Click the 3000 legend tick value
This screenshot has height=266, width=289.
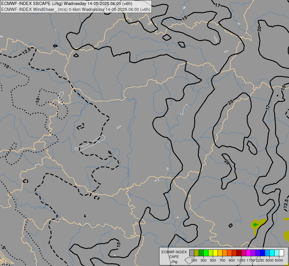click(270, 260)
